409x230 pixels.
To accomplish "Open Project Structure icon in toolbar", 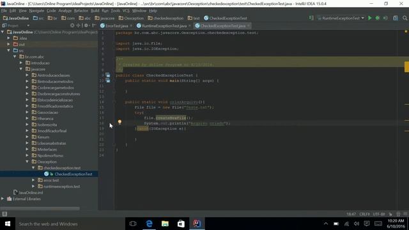I will point(396,18).
